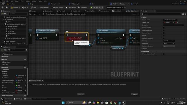
Task: Open debug object selector dropdown
Action: 115,8
